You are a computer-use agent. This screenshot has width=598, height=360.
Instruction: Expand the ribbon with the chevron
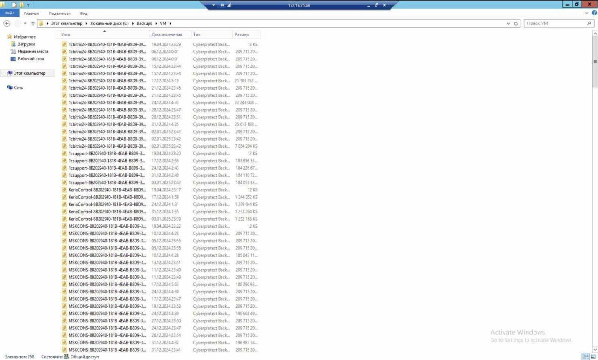(588, 13)
